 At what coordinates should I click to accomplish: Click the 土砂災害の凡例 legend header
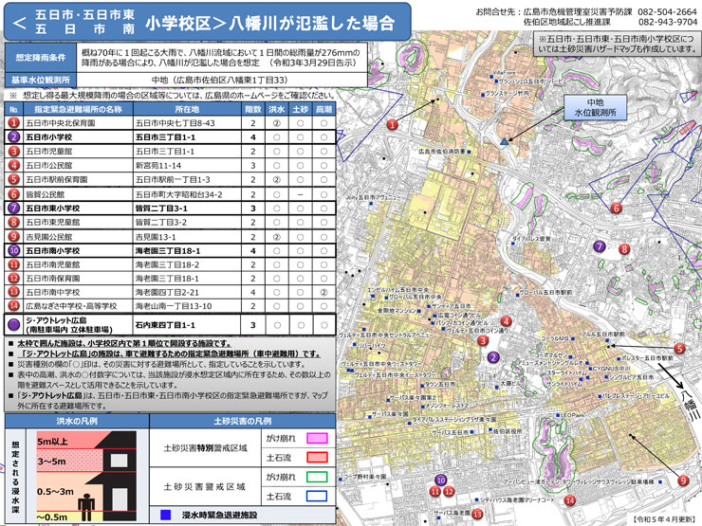click(243, 421)
